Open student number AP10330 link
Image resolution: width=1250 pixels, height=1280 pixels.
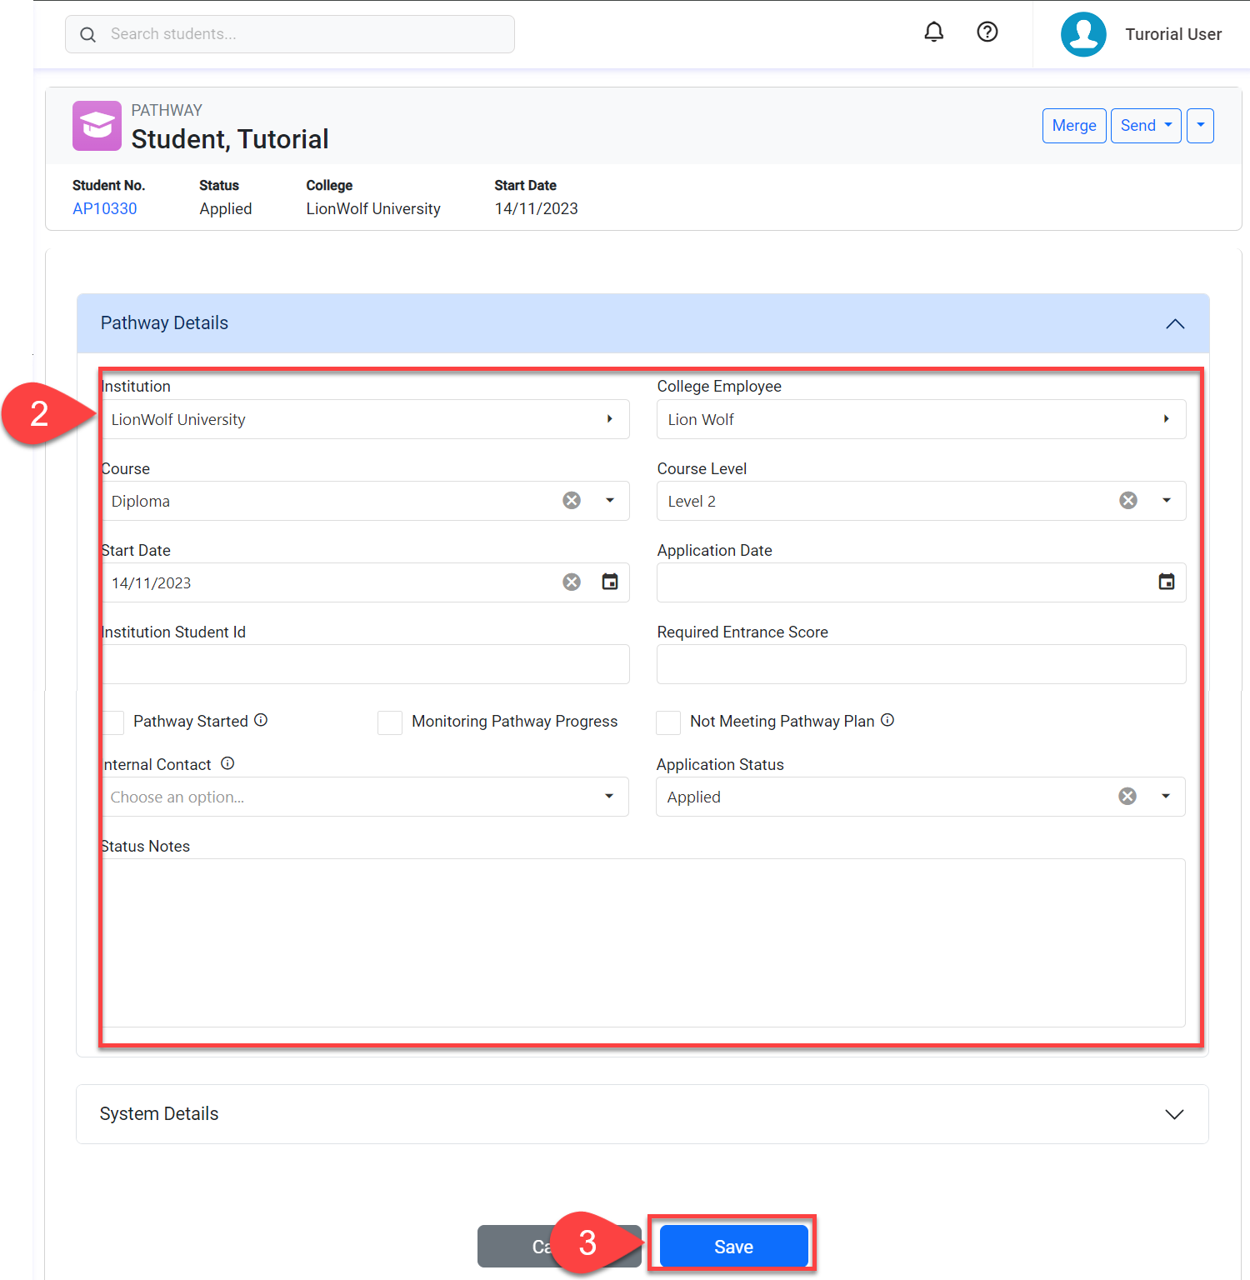[x=105, y=208]
